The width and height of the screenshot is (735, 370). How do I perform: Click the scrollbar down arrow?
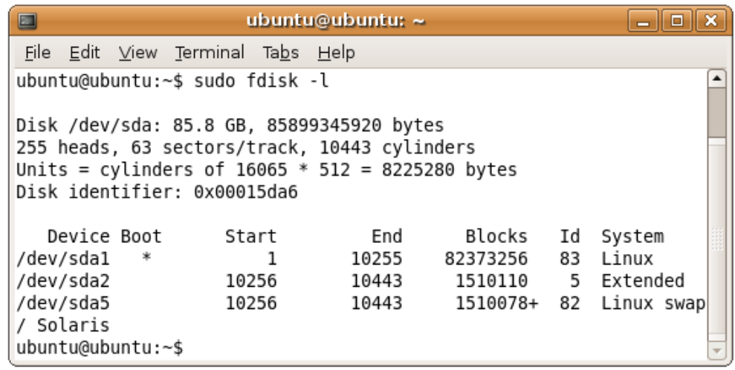point(716,351)
